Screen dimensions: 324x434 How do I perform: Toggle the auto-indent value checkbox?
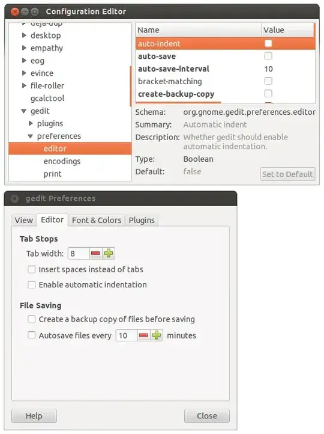[x=268, y=43]
